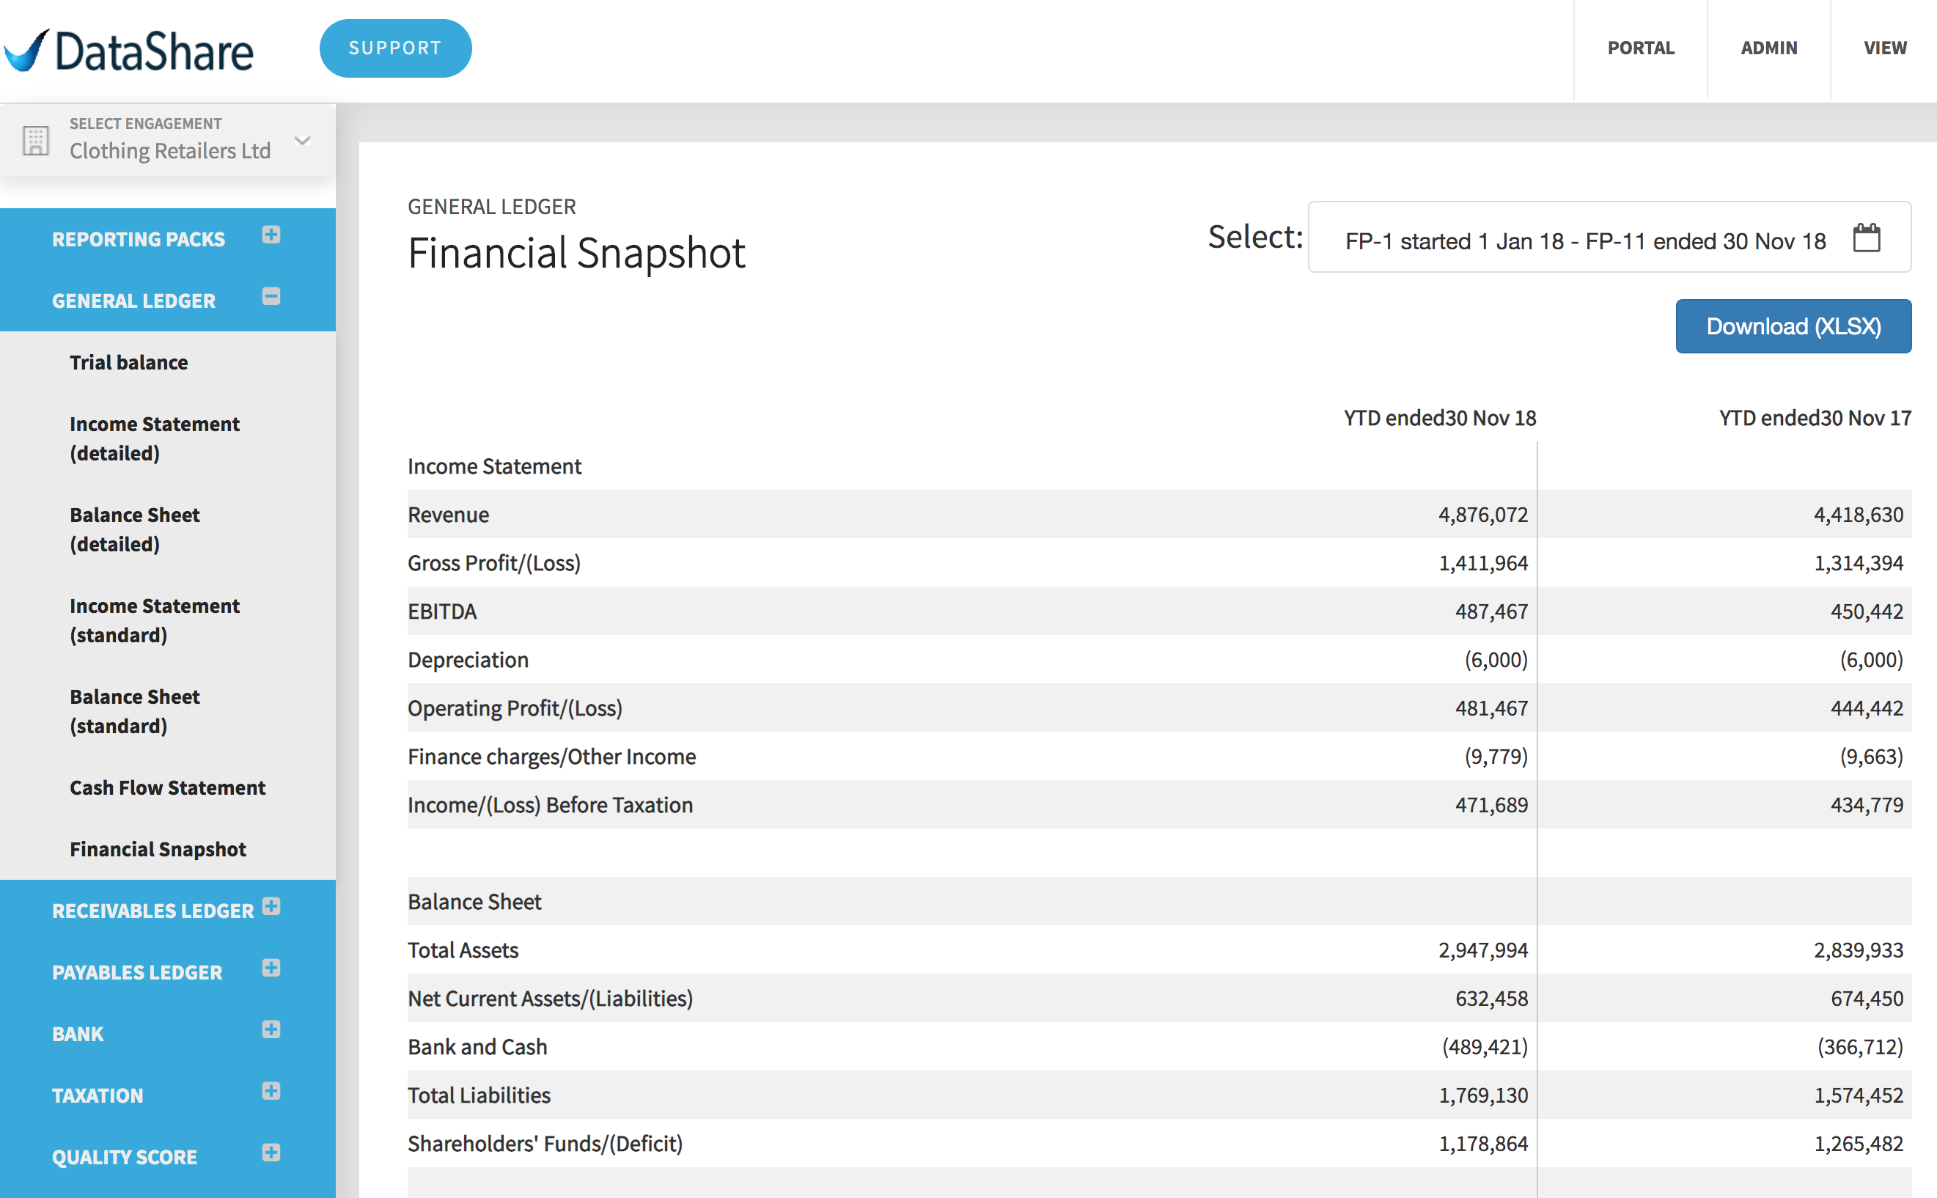
Task: Expand Taxation section plus icon
Action: click(271, 1091)
